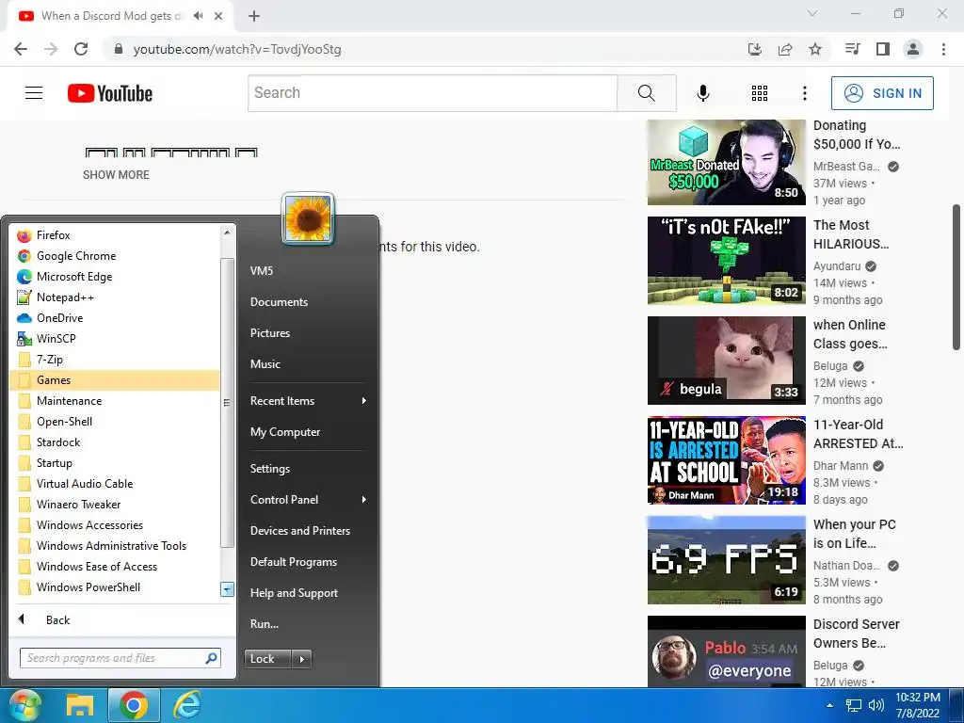This screenshot has height=723, width=964.
Task: Open the volume icon in system tray
Action: click(876, 705)
